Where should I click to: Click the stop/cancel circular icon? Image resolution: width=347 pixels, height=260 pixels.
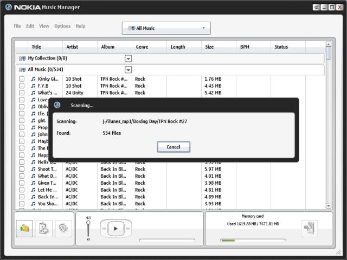(x=63, y=229)
